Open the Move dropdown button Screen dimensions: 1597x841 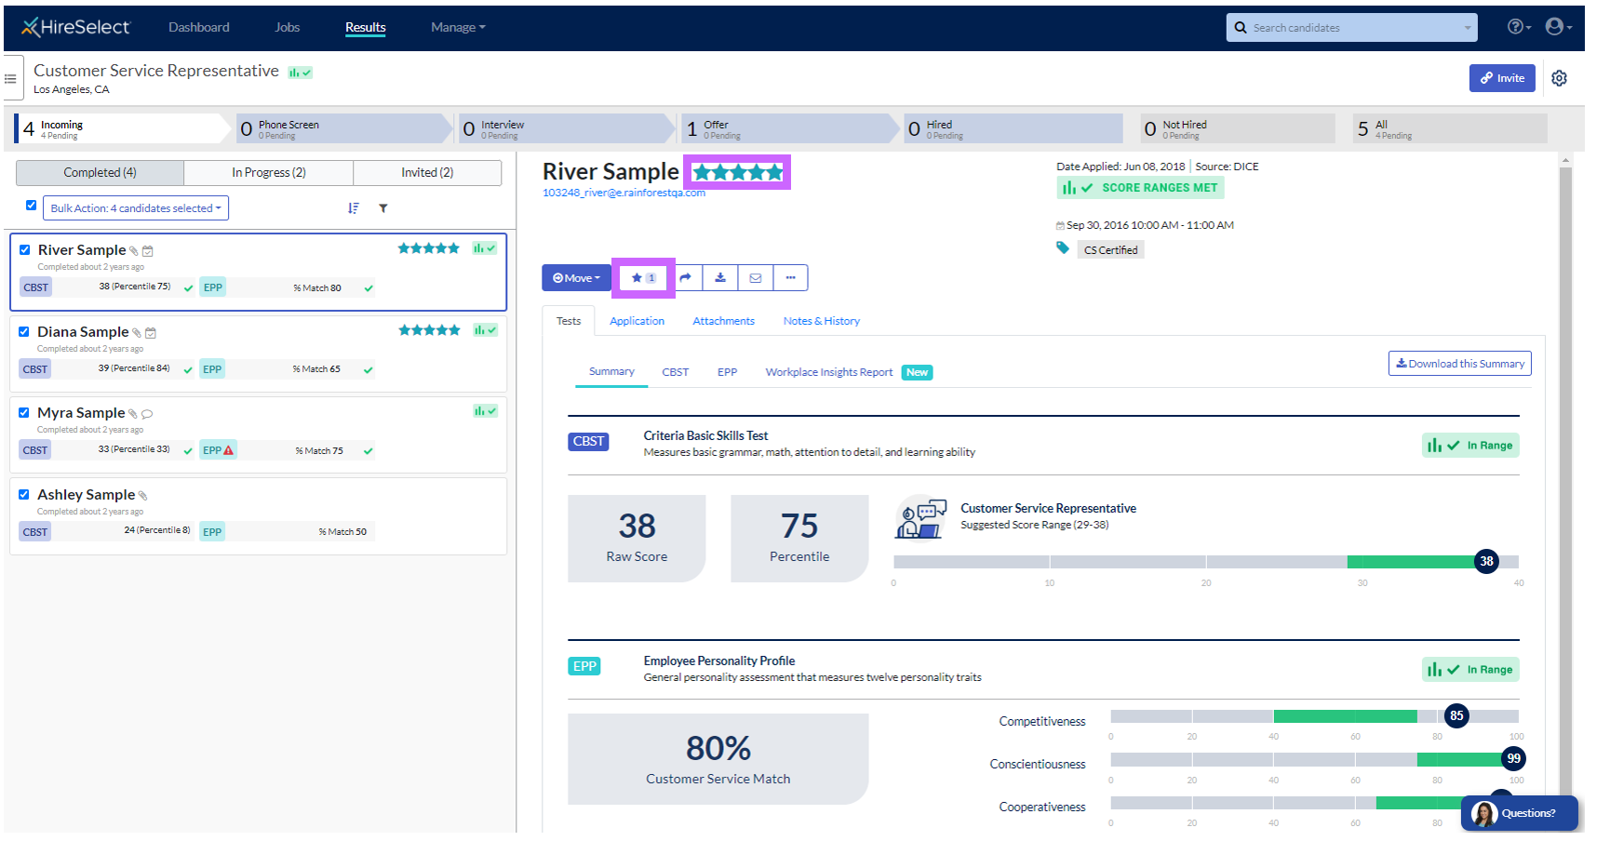click(x=576, y=278)
